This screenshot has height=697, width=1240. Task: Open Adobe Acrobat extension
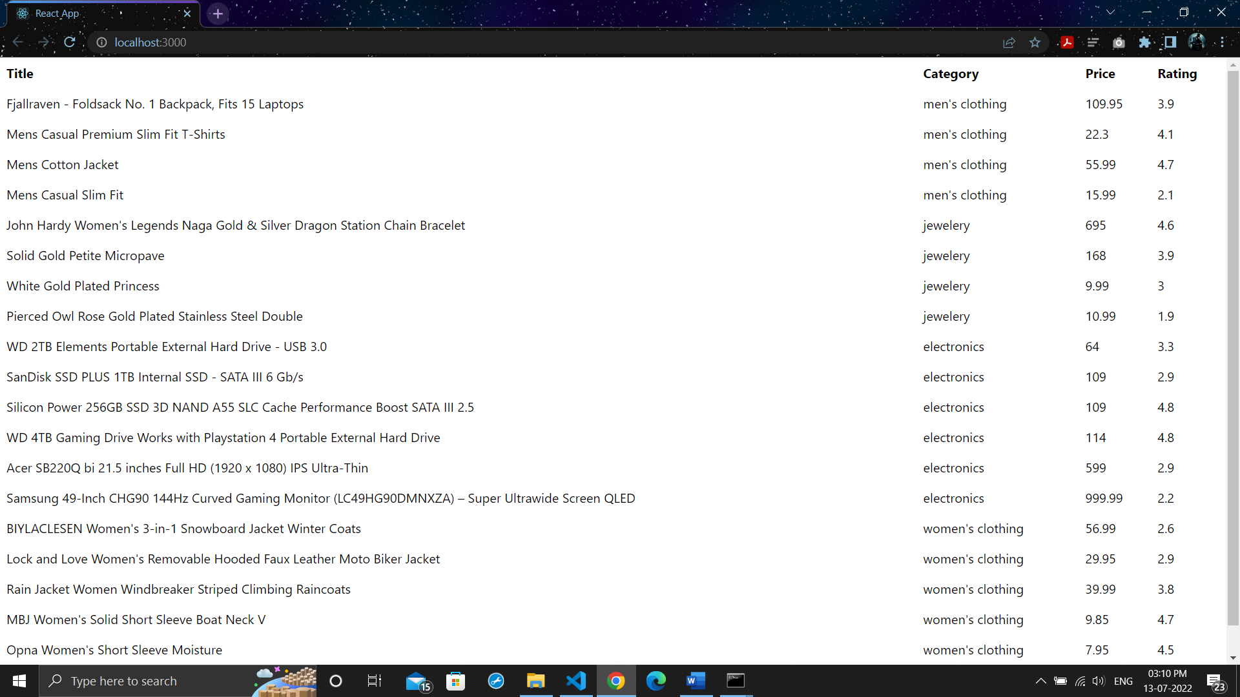pos(1067,43)
